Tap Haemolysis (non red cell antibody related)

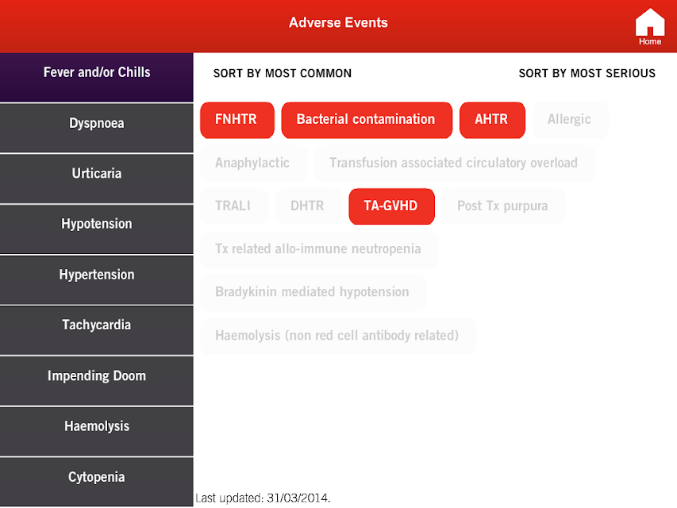[338, 336]
